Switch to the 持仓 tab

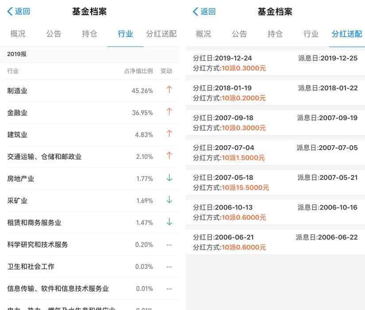(89, 34)
